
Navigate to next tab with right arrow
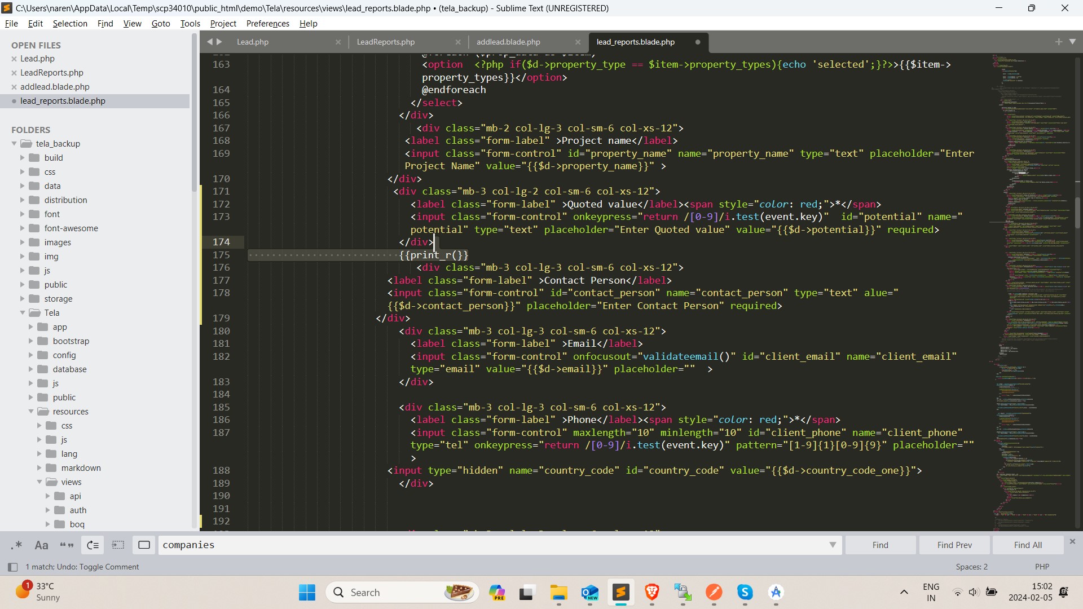219,42
